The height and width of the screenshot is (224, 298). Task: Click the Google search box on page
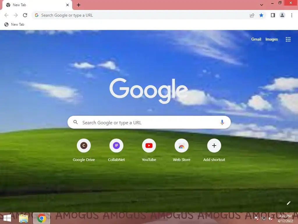(x=149, y=122)
